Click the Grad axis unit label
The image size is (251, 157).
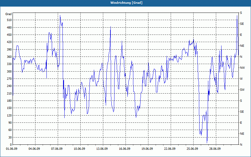pyautogui.click(x=8, y=14)
